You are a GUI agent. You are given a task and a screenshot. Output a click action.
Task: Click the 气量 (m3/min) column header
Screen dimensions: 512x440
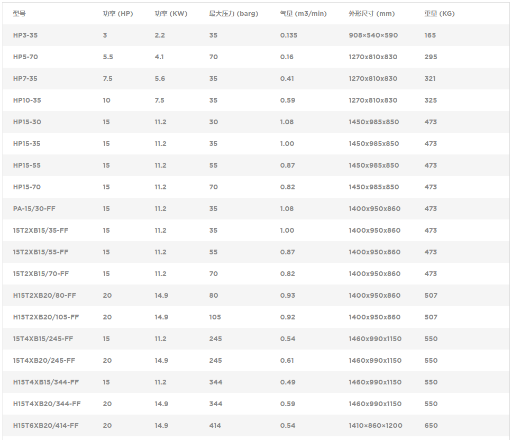pyautogui.click(x=303, y=14)
